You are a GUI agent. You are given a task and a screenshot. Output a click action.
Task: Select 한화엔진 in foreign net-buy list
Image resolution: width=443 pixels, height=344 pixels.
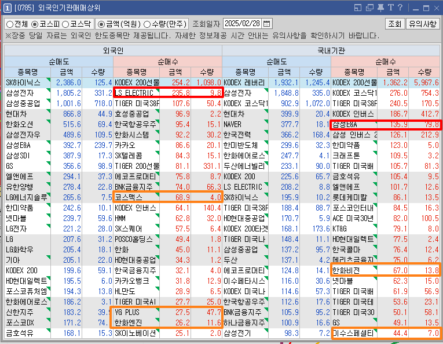click(x=128, y=323)
